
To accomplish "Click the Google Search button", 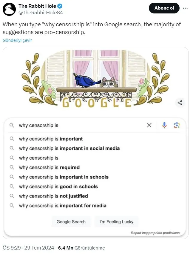I will click(71, 222).
